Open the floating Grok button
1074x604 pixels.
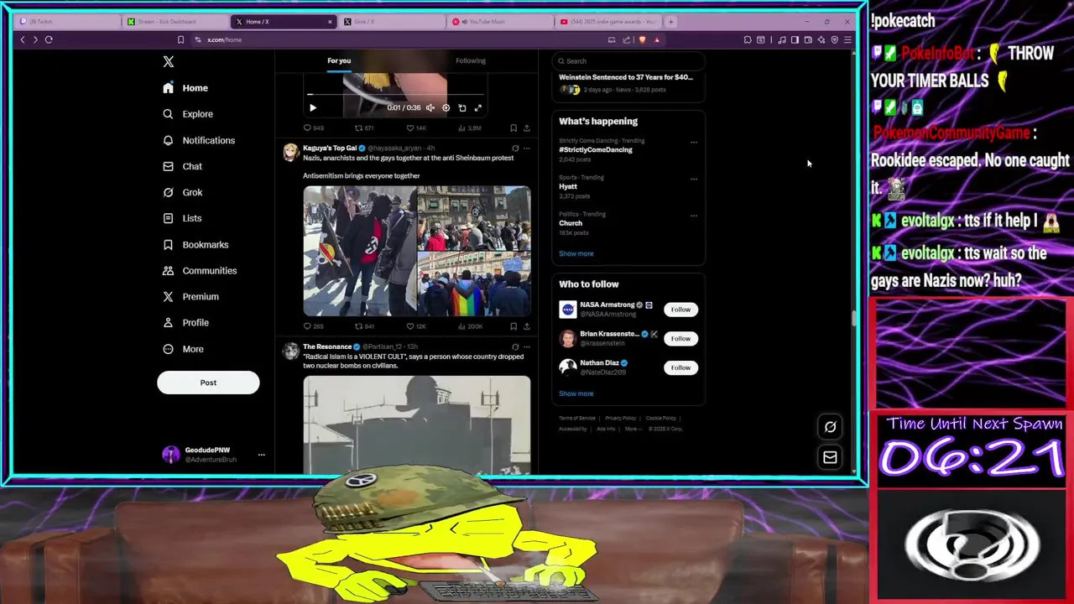[830, 427]
